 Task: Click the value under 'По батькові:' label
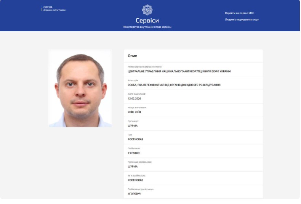[134, 153]
